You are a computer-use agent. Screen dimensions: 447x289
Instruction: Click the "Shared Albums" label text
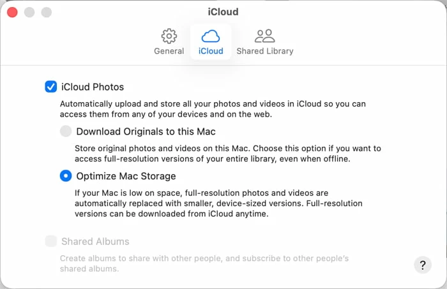[95, 242]
